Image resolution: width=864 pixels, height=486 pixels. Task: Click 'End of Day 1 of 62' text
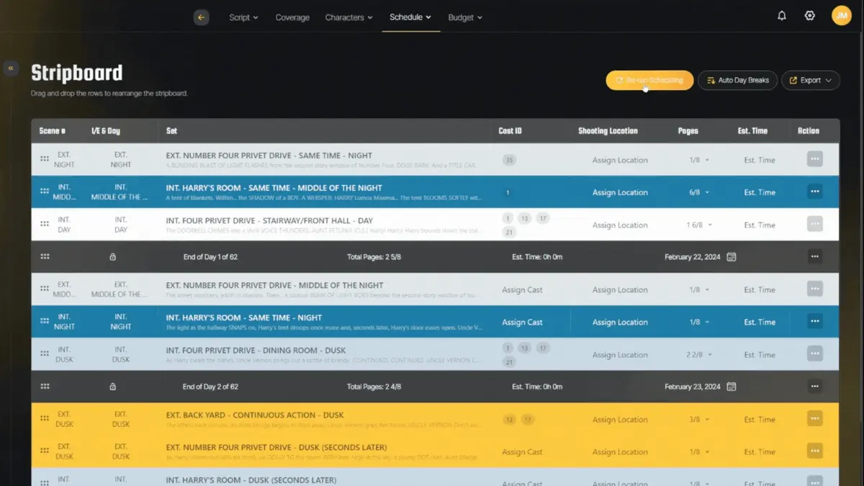[x=210, y=257]
